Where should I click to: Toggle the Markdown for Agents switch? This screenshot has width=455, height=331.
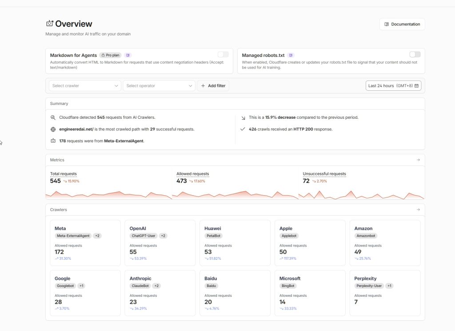tap(223, 55)
